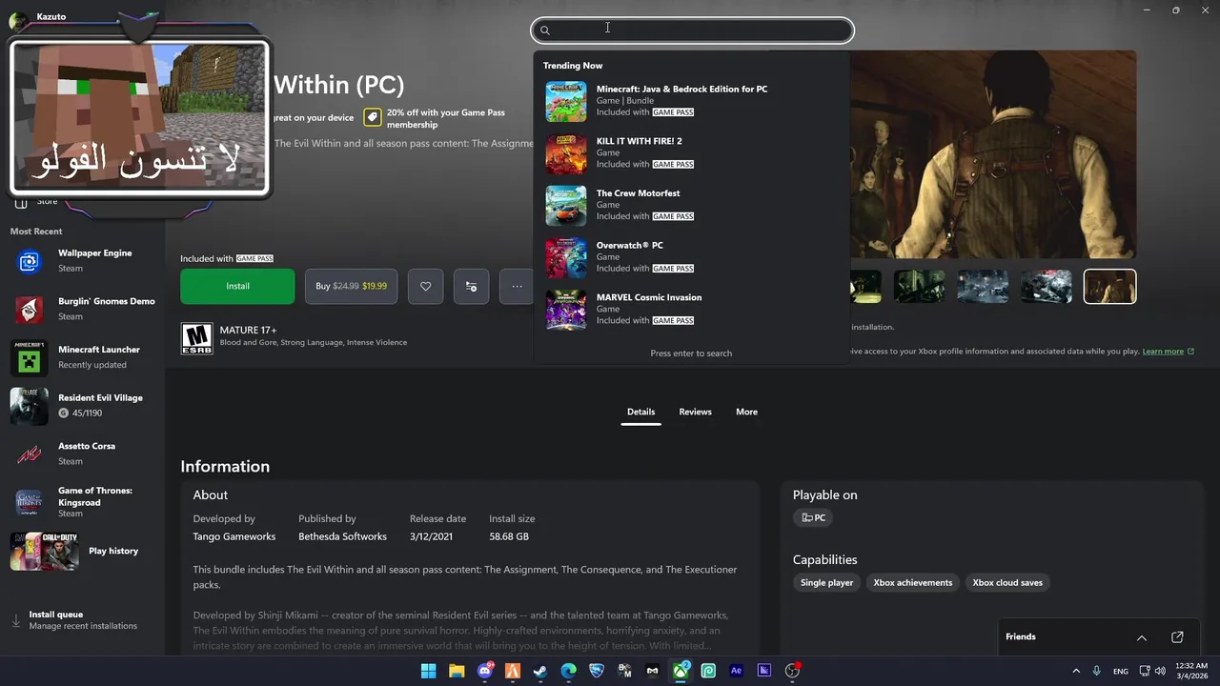
Task: Open Install queue download icon
Action: pos(16,620)
